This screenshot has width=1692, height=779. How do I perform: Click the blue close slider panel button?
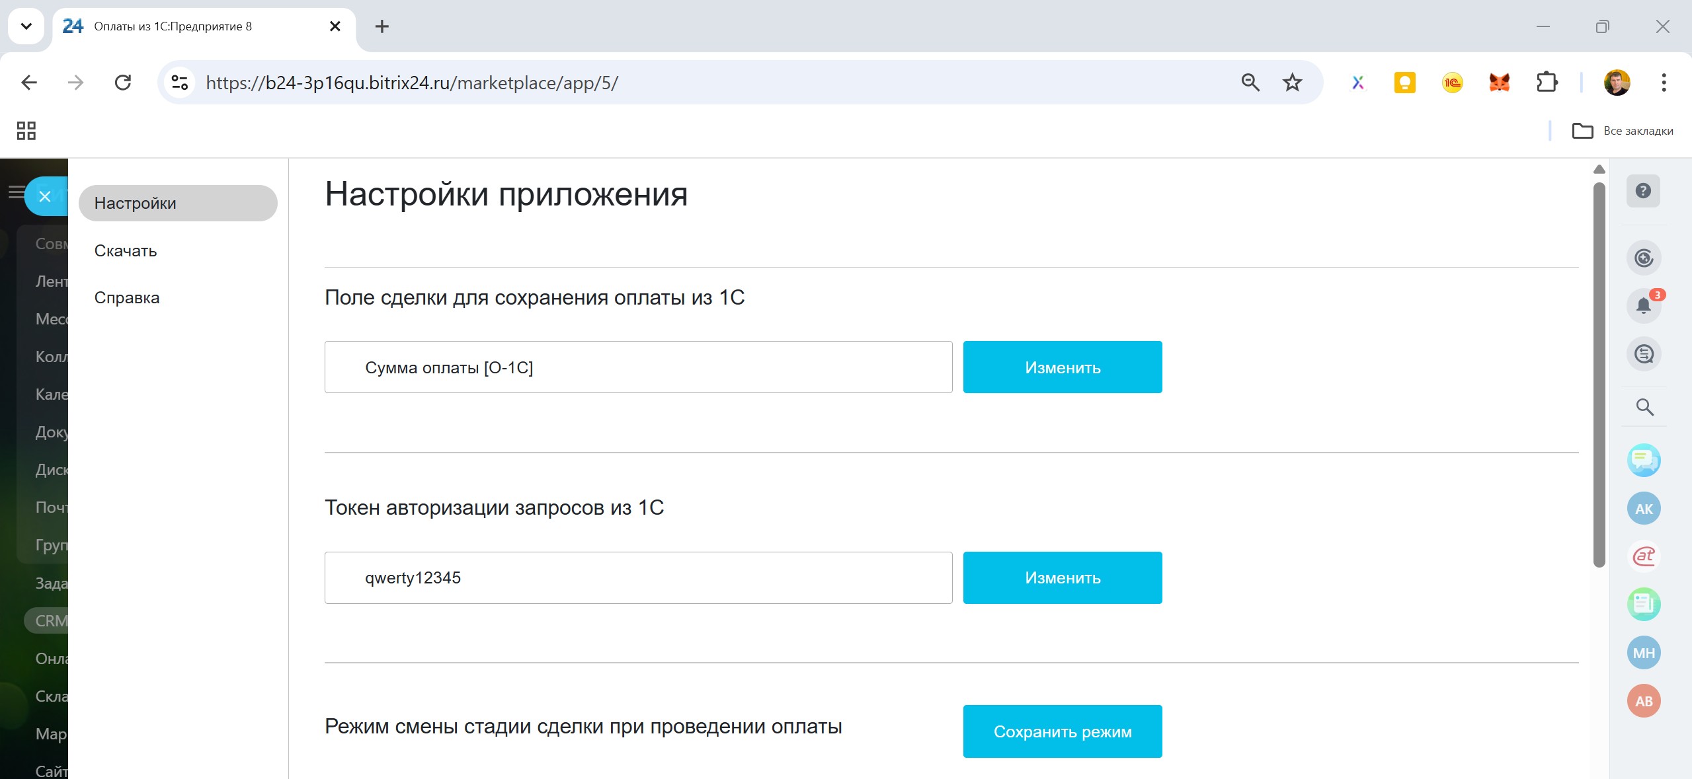point(45,196)
